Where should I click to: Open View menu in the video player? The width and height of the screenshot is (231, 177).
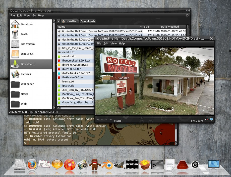pos(113,43)
